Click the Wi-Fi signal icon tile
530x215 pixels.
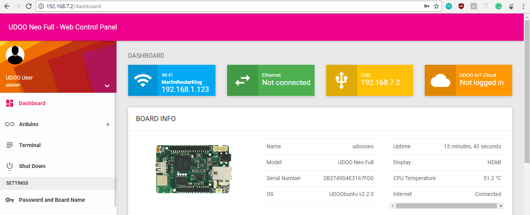click(143, 80)
